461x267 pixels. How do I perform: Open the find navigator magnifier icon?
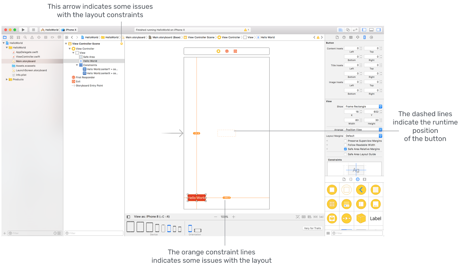point(25,37)
